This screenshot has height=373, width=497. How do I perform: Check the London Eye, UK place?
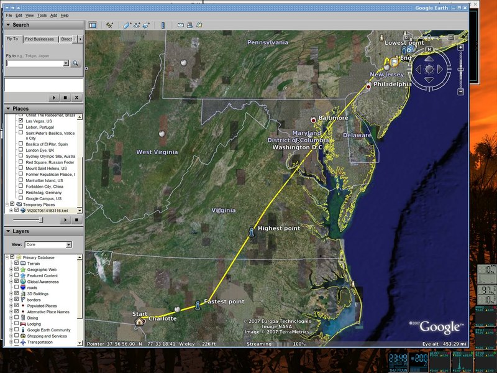(21, 150)
